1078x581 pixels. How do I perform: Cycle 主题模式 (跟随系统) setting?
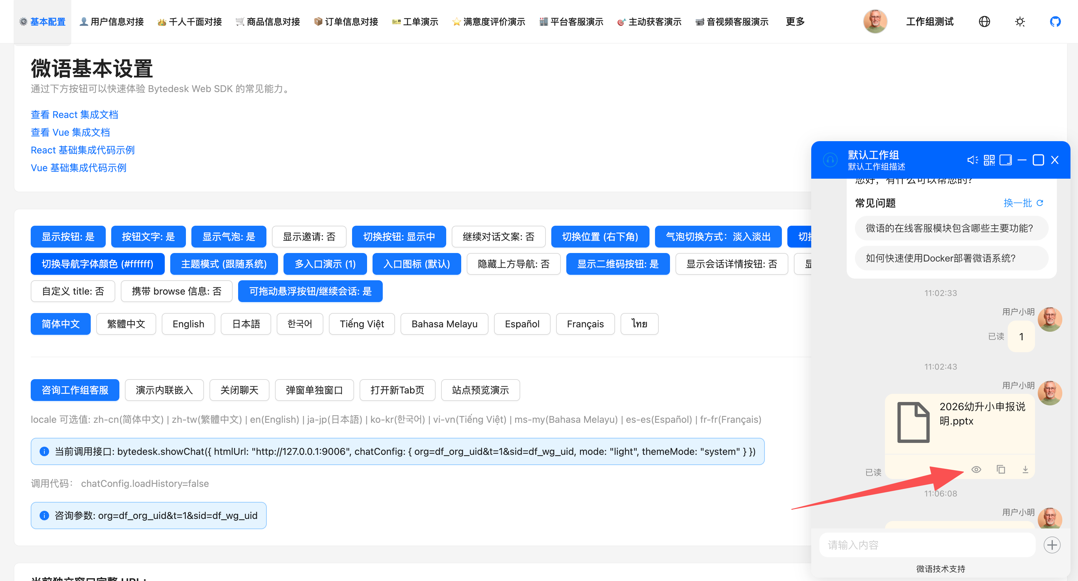pyautogui.click(x=224, y=264)
